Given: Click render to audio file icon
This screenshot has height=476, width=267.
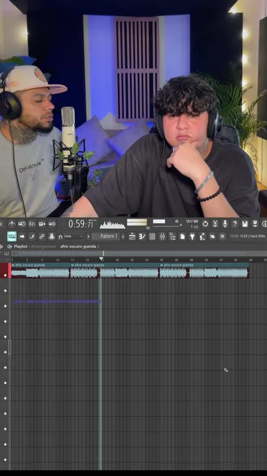Looking at the screenshot, I should 255,224.
